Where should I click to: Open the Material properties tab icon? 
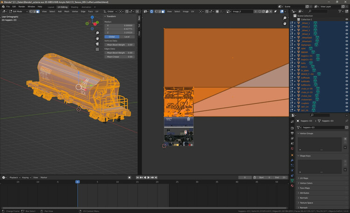(292, 186)
